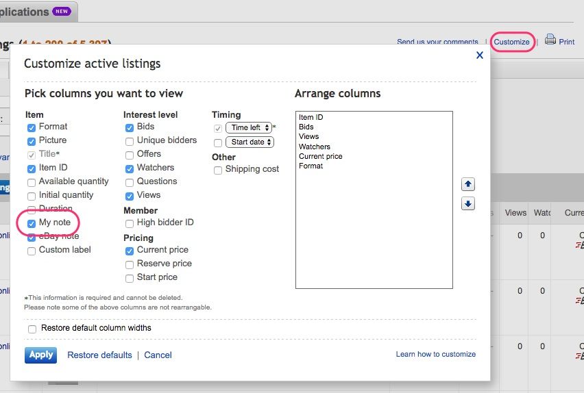Enable the High bidder ID column
Screen dimensions: 584x393
tap(130, 223)
